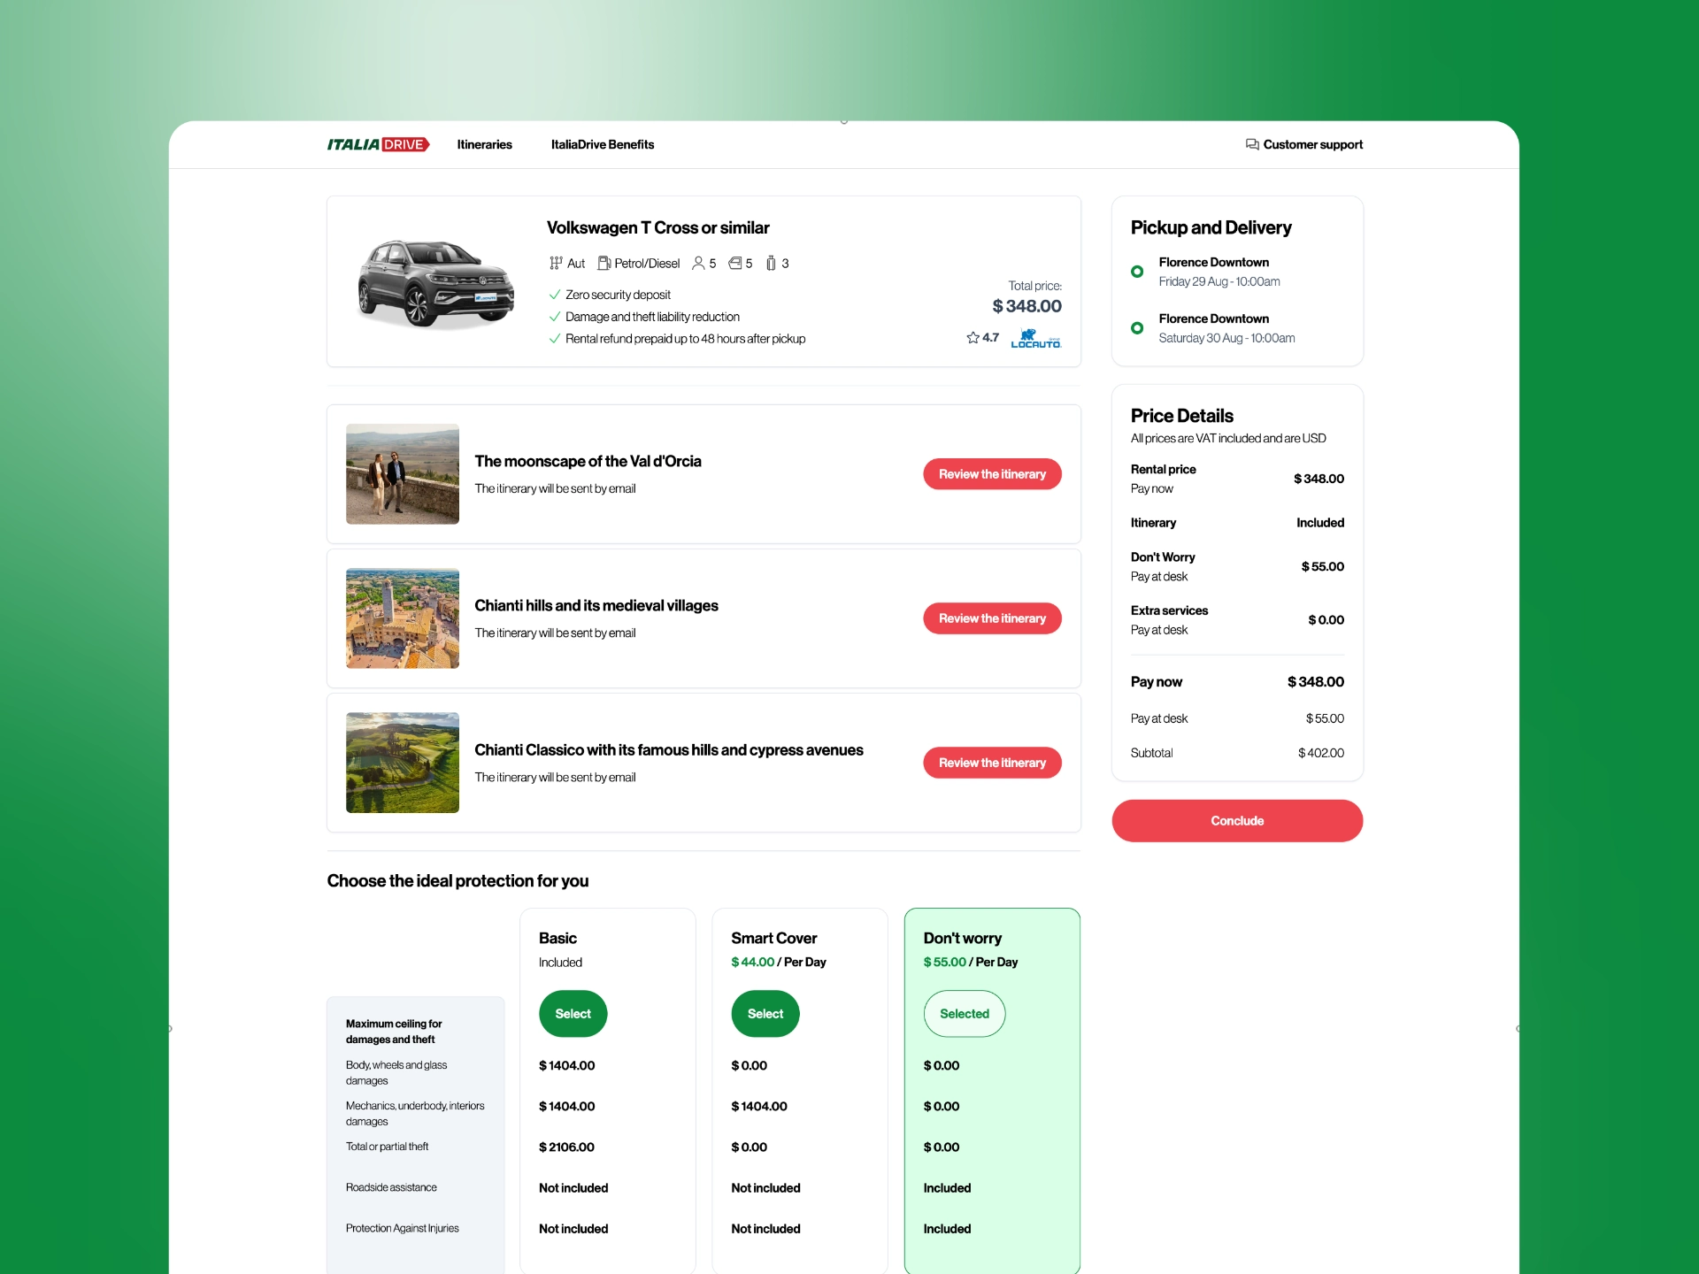Click the Volkswagen T Cross car image
Screen dimensions: 1699x1274
(x=435, y=283)
